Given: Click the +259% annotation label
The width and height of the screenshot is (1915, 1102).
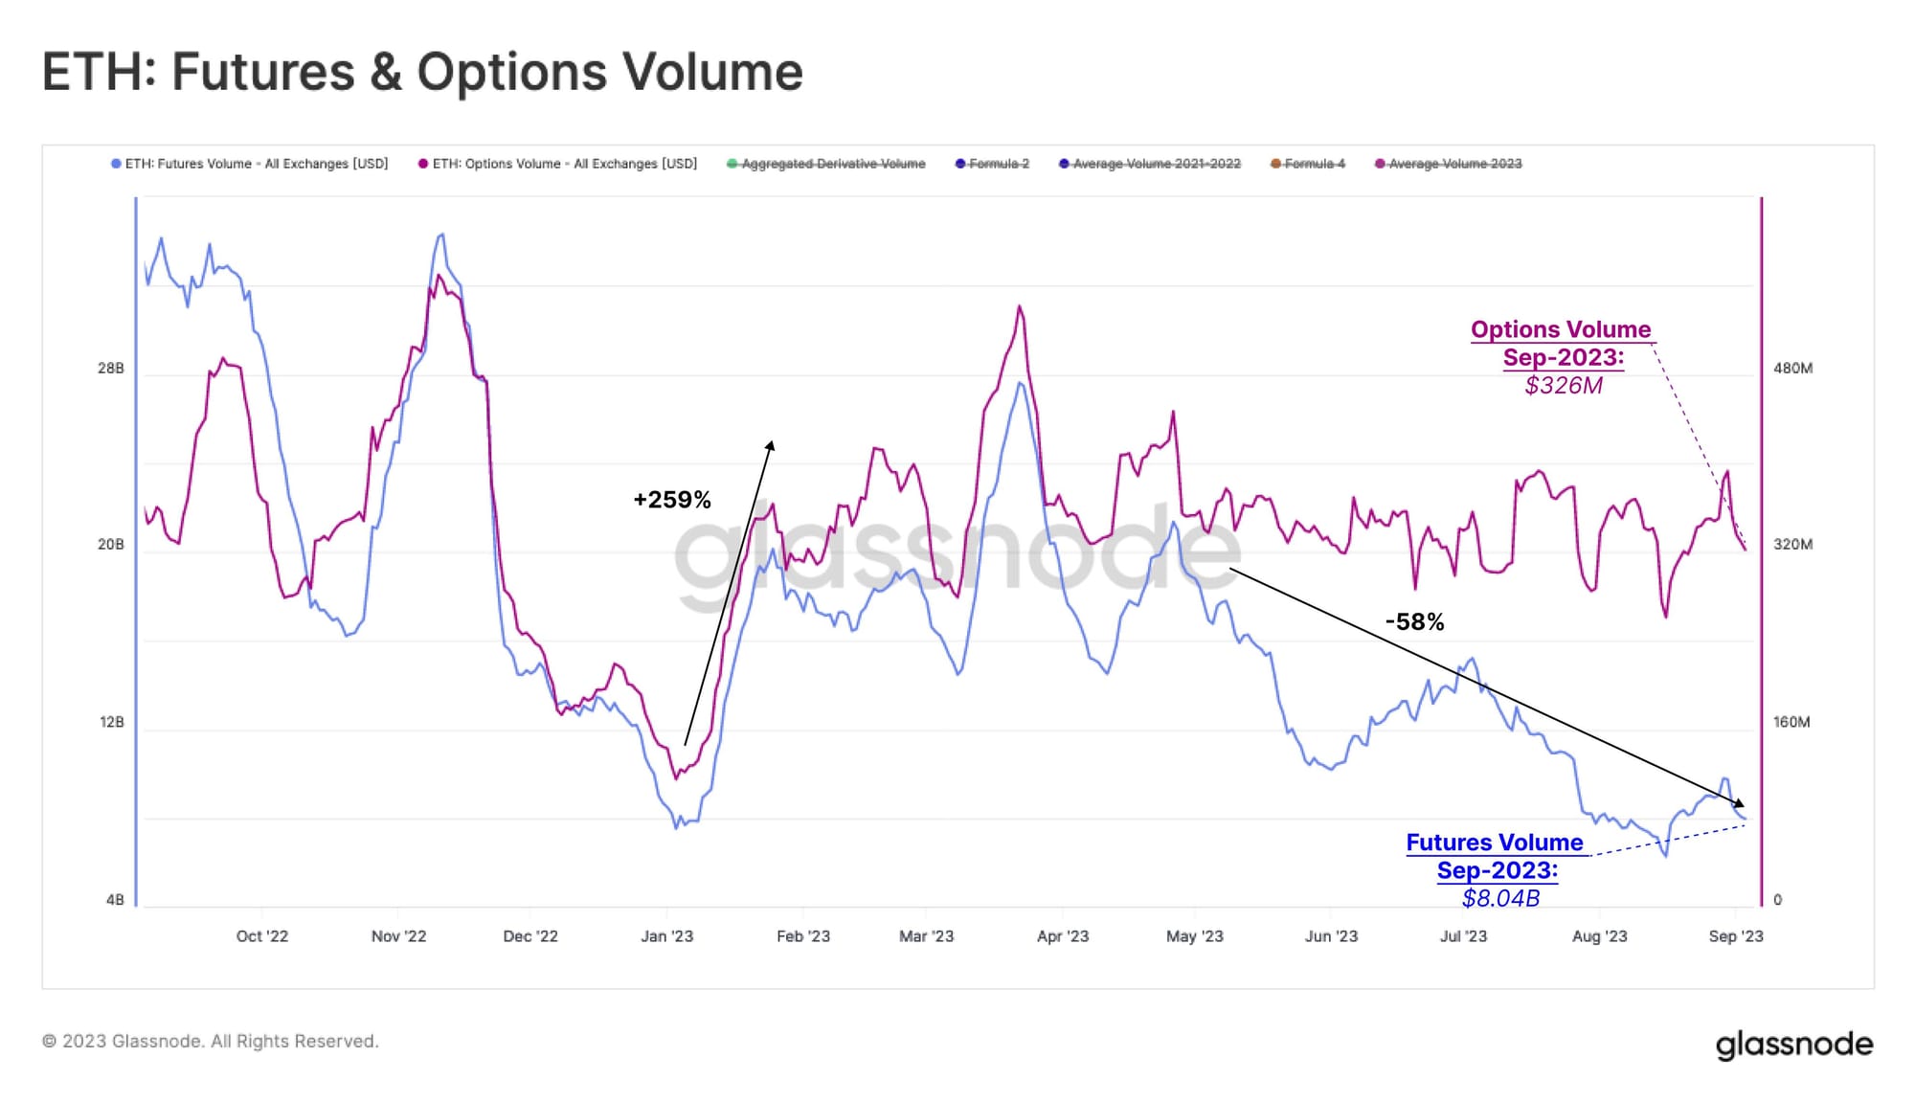Looking at the screenshot, I should click(672, 500).
